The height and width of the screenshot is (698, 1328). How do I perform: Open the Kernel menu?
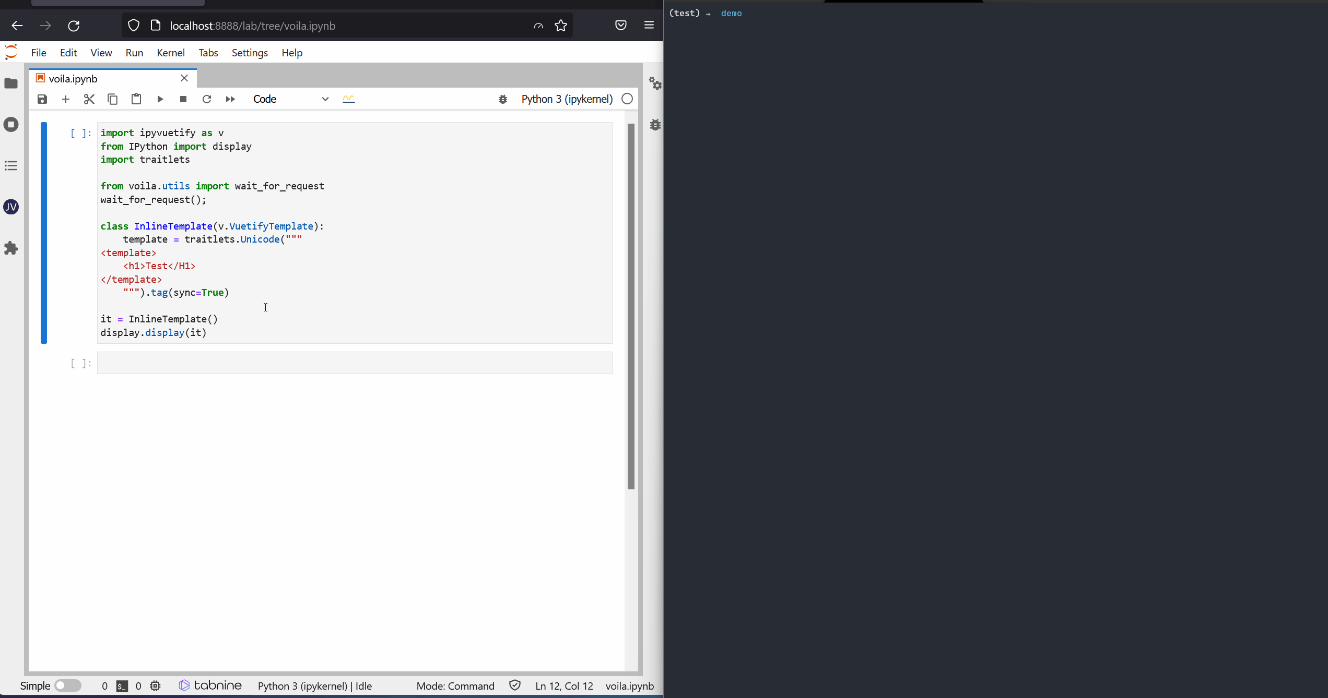[170, 52]
